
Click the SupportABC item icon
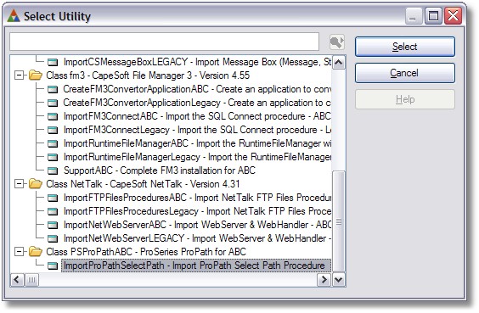pos(53,170)
